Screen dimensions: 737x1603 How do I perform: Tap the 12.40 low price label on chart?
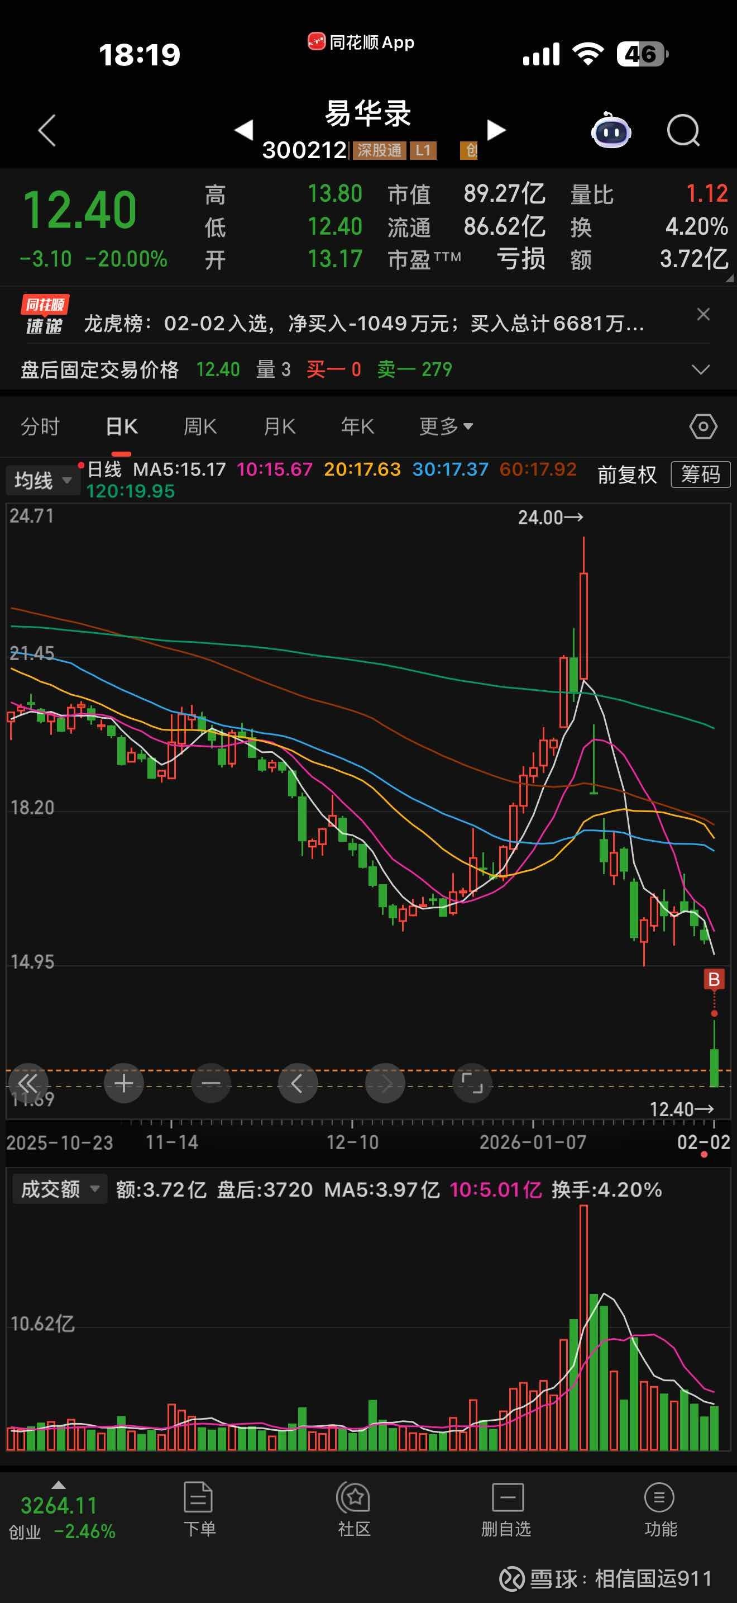click(682, 1109)
